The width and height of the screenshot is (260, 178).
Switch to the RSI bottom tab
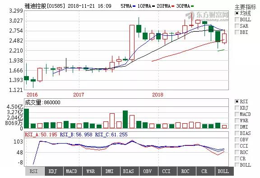coord(35,171)
